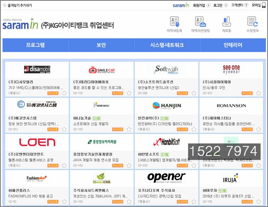Viewport: 268px width, 207px height.
Task: Click 즉시지원 for 에코넷시스템 posting
Action: pyautogui.click(x=53, y=129)
